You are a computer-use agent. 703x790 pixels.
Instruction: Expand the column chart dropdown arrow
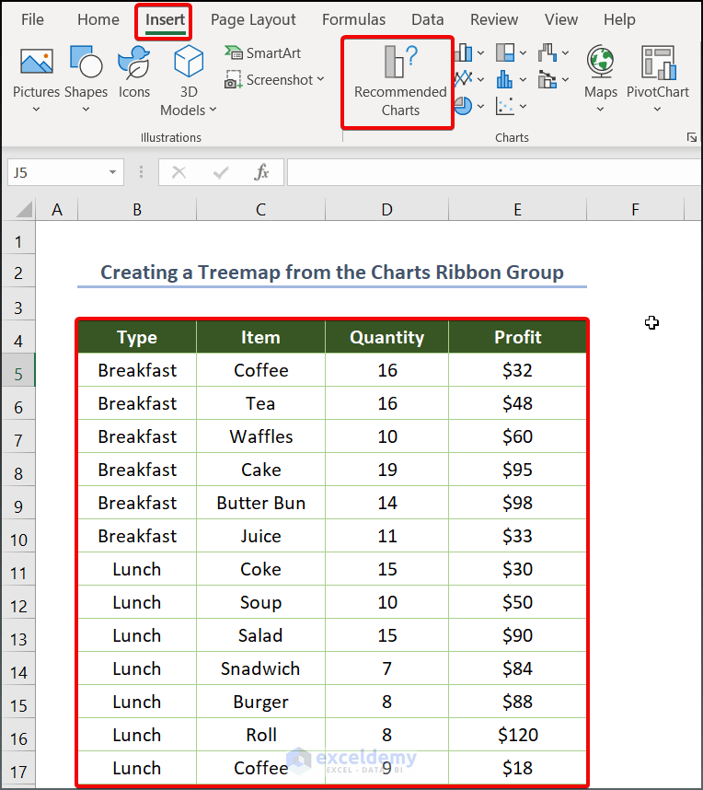[x=481, y=52]
